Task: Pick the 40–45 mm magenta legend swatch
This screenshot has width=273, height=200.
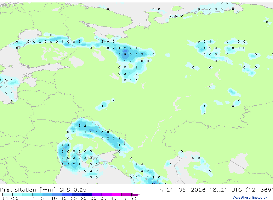Action: tap(117, 195)
